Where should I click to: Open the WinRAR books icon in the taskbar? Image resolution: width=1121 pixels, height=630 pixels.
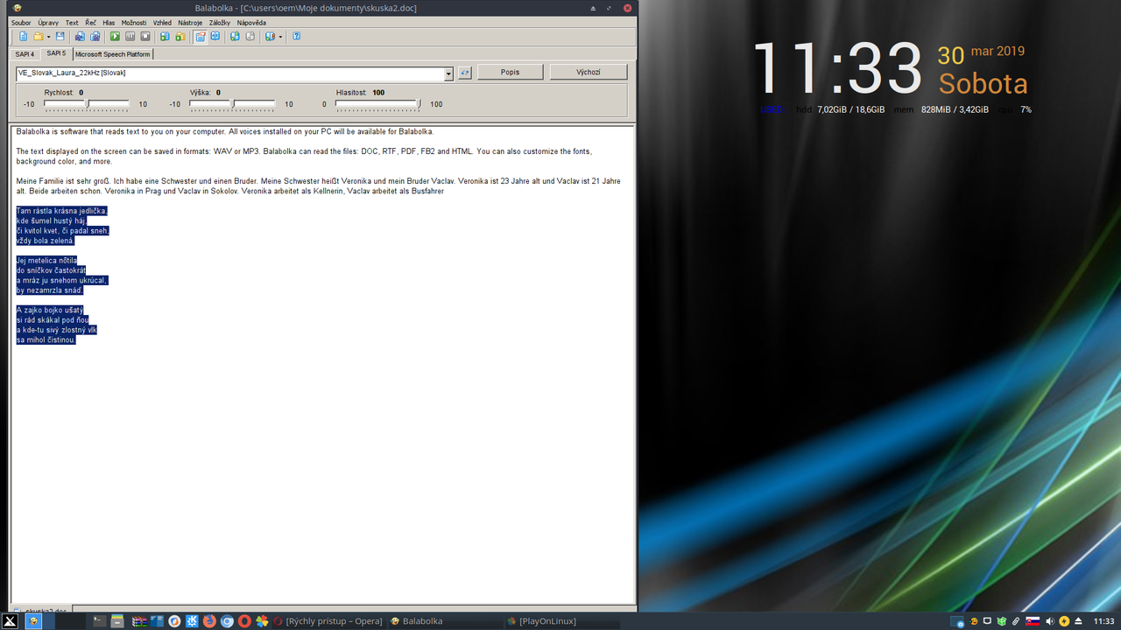tap(139, 621)
